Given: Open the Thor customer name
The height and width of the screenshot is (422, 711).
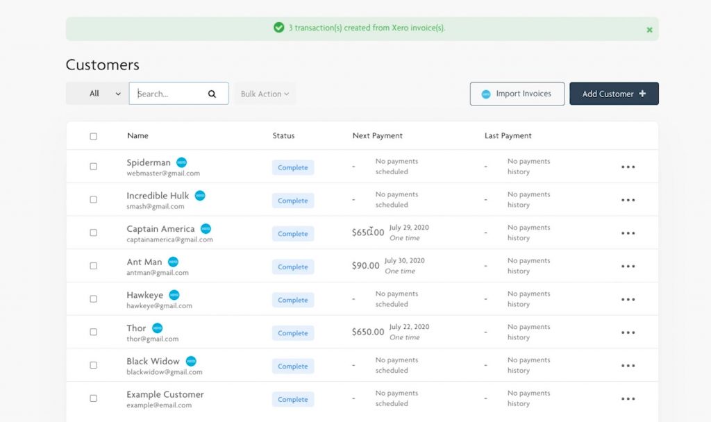Looking at the screenshot, I should (x=136, y=328).
